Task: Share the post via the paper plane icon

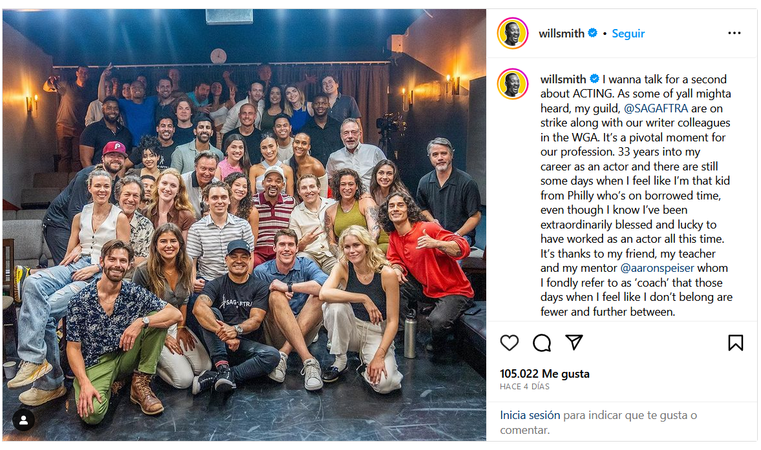Action: tap(574, 342)
